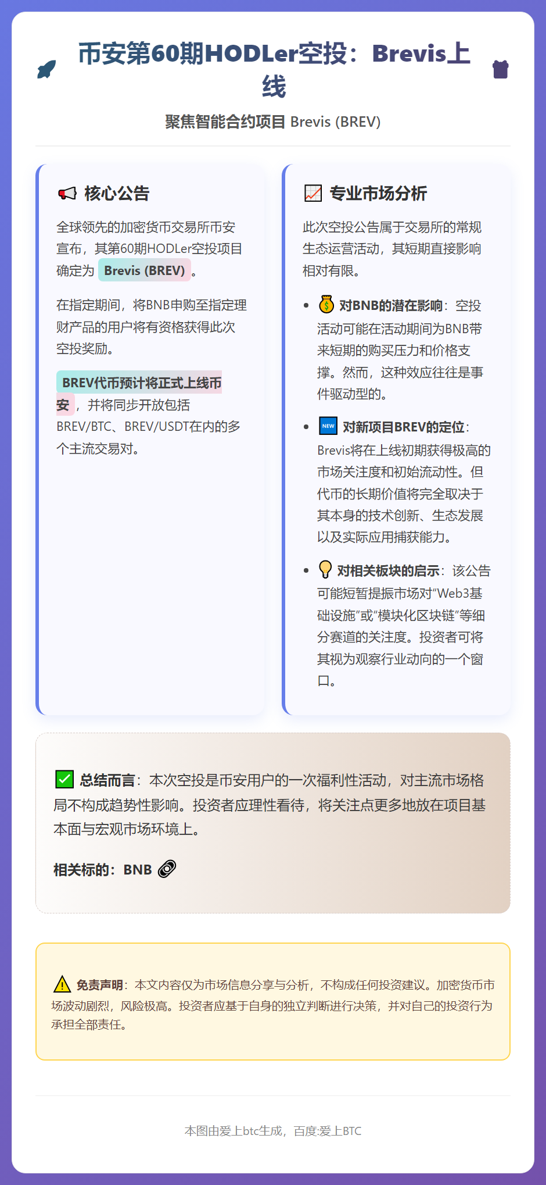546x1185 pixels.
Task: Click the highlighted Brevis (BREV) tag
Action: click(145, 270)
